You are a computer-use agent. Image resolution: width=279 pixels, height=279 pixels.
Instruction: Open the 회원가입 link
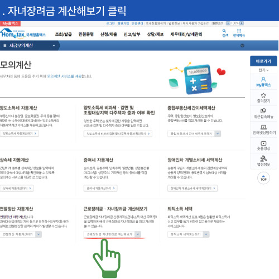123,23
